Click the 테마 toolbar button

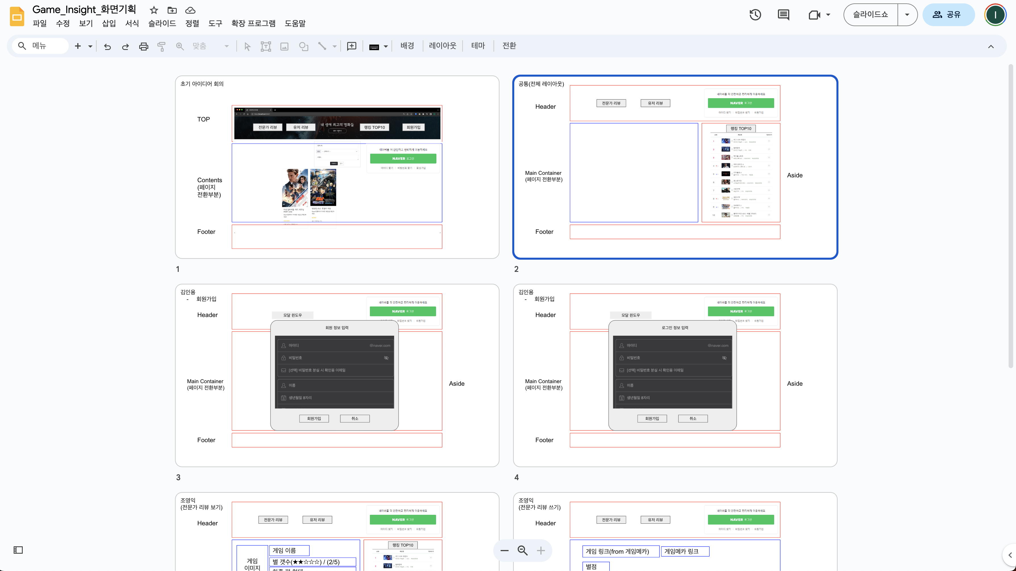click(x=478, y=46)
